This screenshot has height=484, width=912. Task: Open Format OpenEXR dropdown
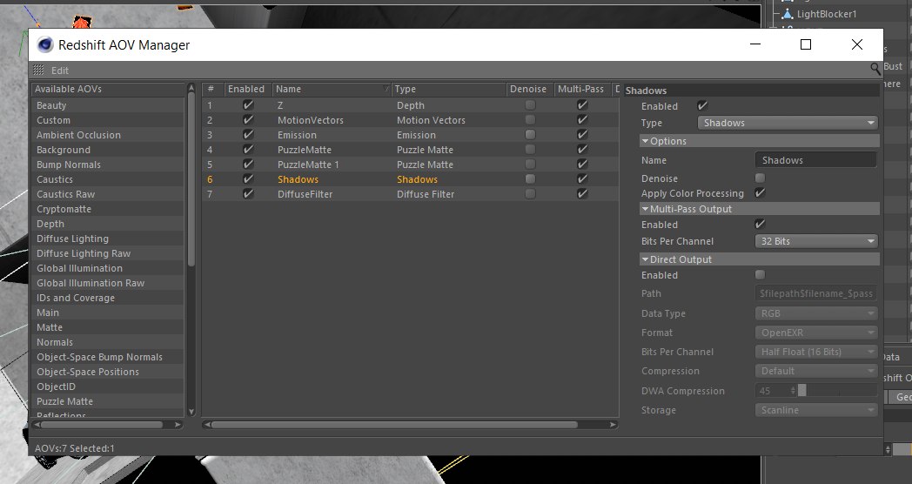816,333
